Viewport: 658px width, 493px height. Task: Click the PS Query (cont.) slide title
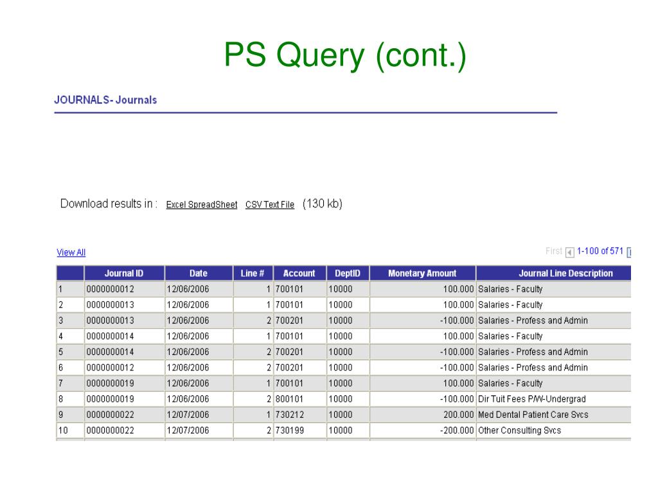345,55
